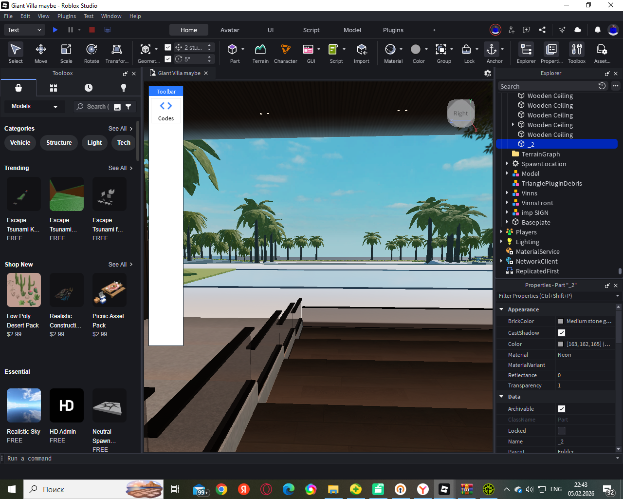Expand the Baseplate item in Explorer

(507, 222)
